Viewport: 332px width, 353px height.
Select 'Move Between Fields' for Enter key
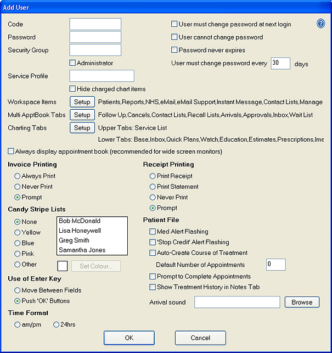pyautogui.click(x=18, y=290)
